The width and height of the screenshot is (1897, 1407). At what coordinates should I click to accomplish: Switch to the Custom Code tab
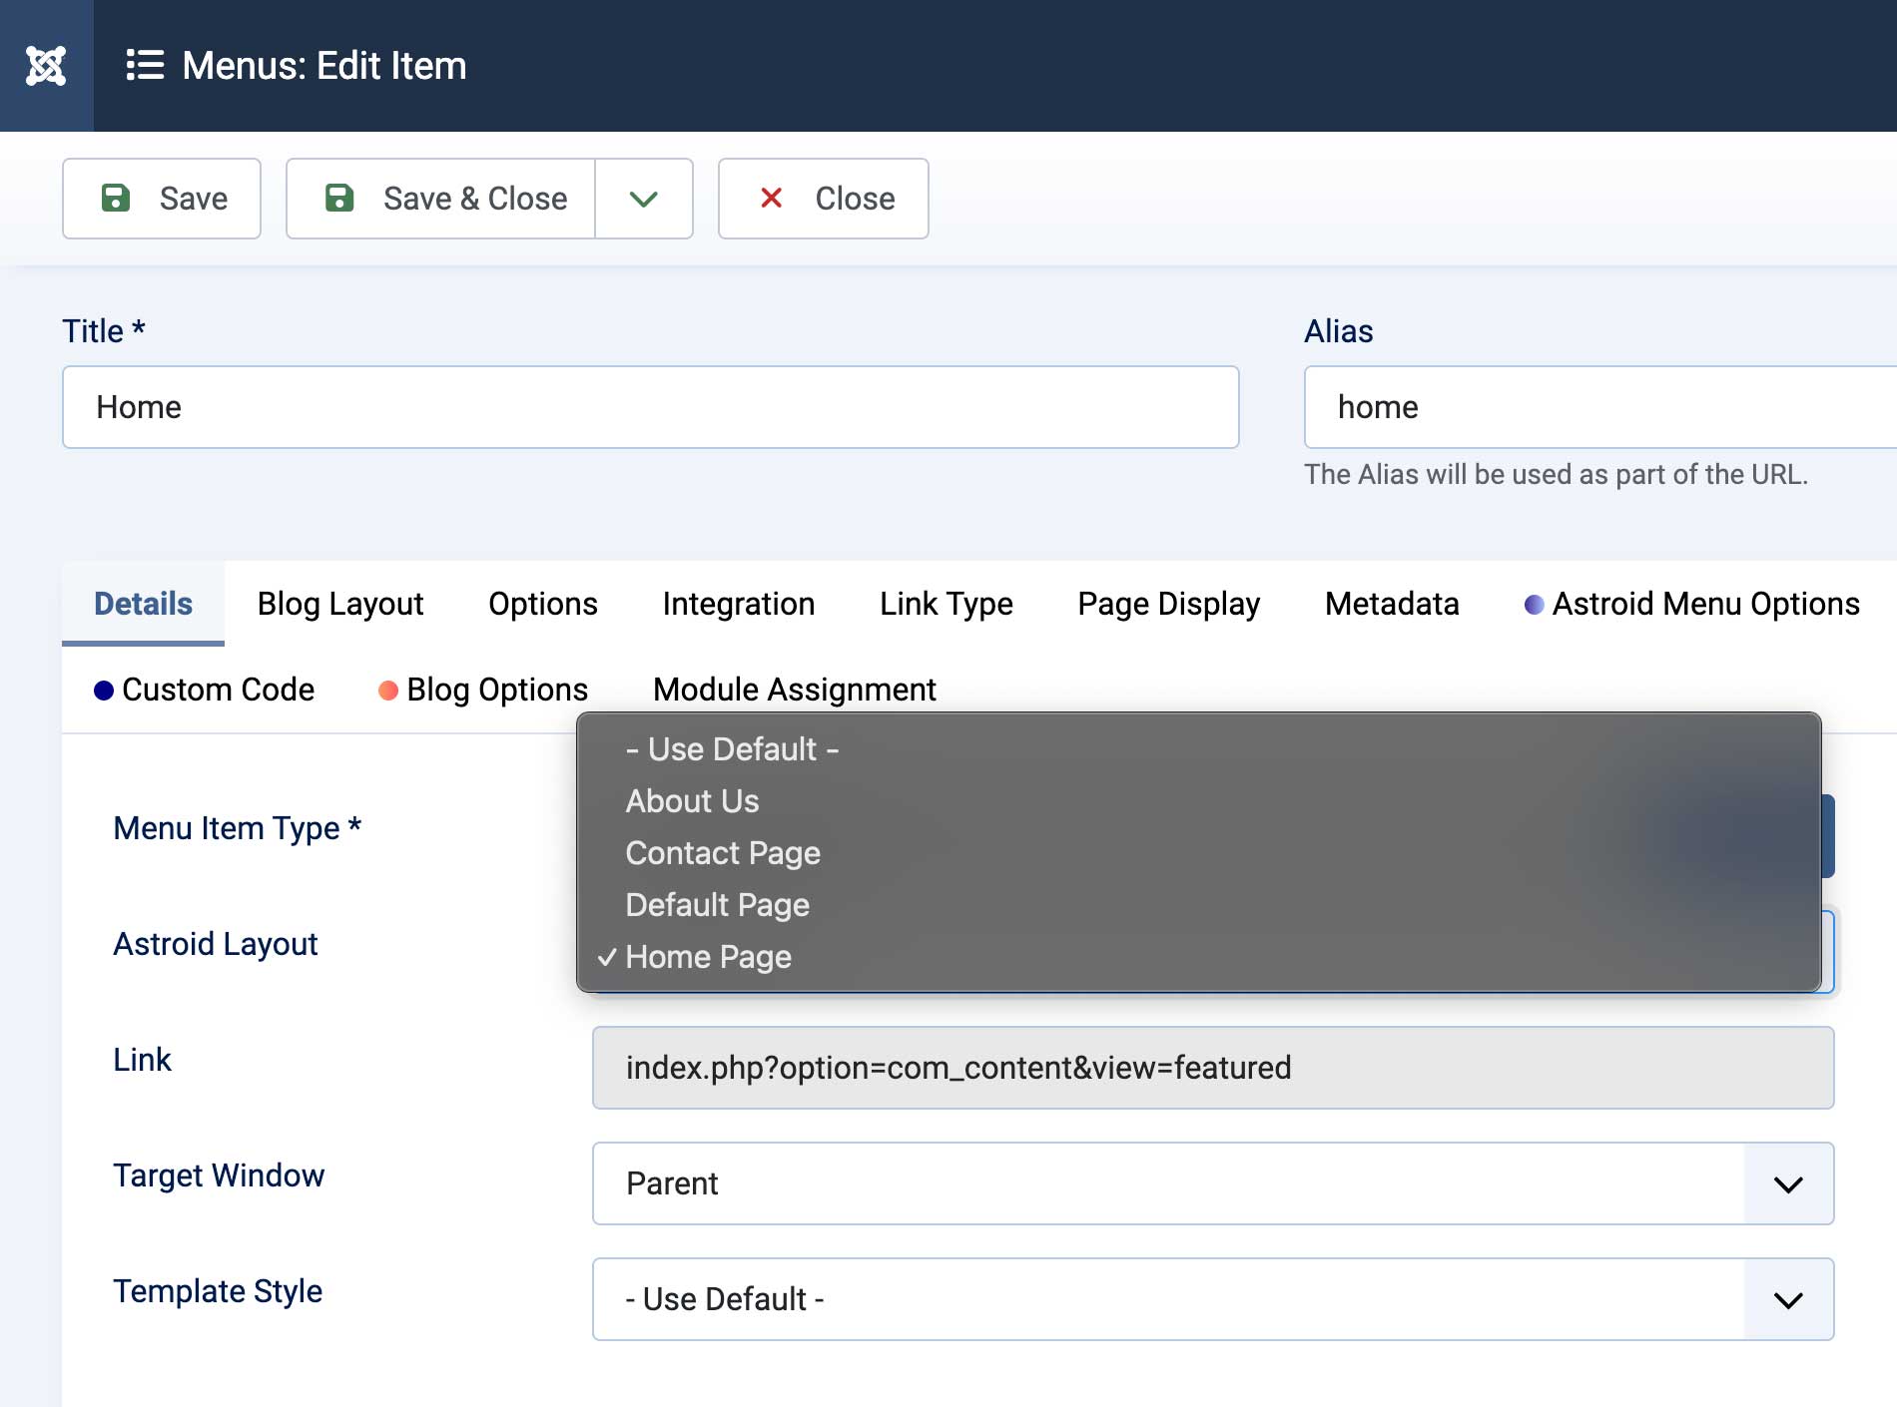click(205, 690)
